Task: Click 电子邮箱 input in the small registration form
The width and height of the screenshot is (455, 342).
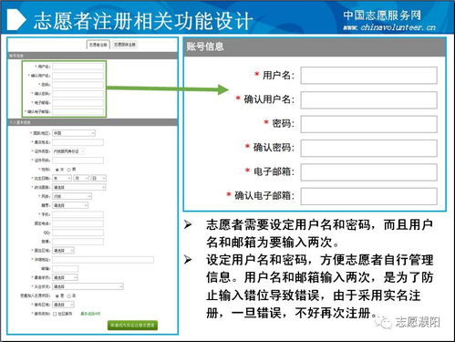Action: tap(78, 103)
